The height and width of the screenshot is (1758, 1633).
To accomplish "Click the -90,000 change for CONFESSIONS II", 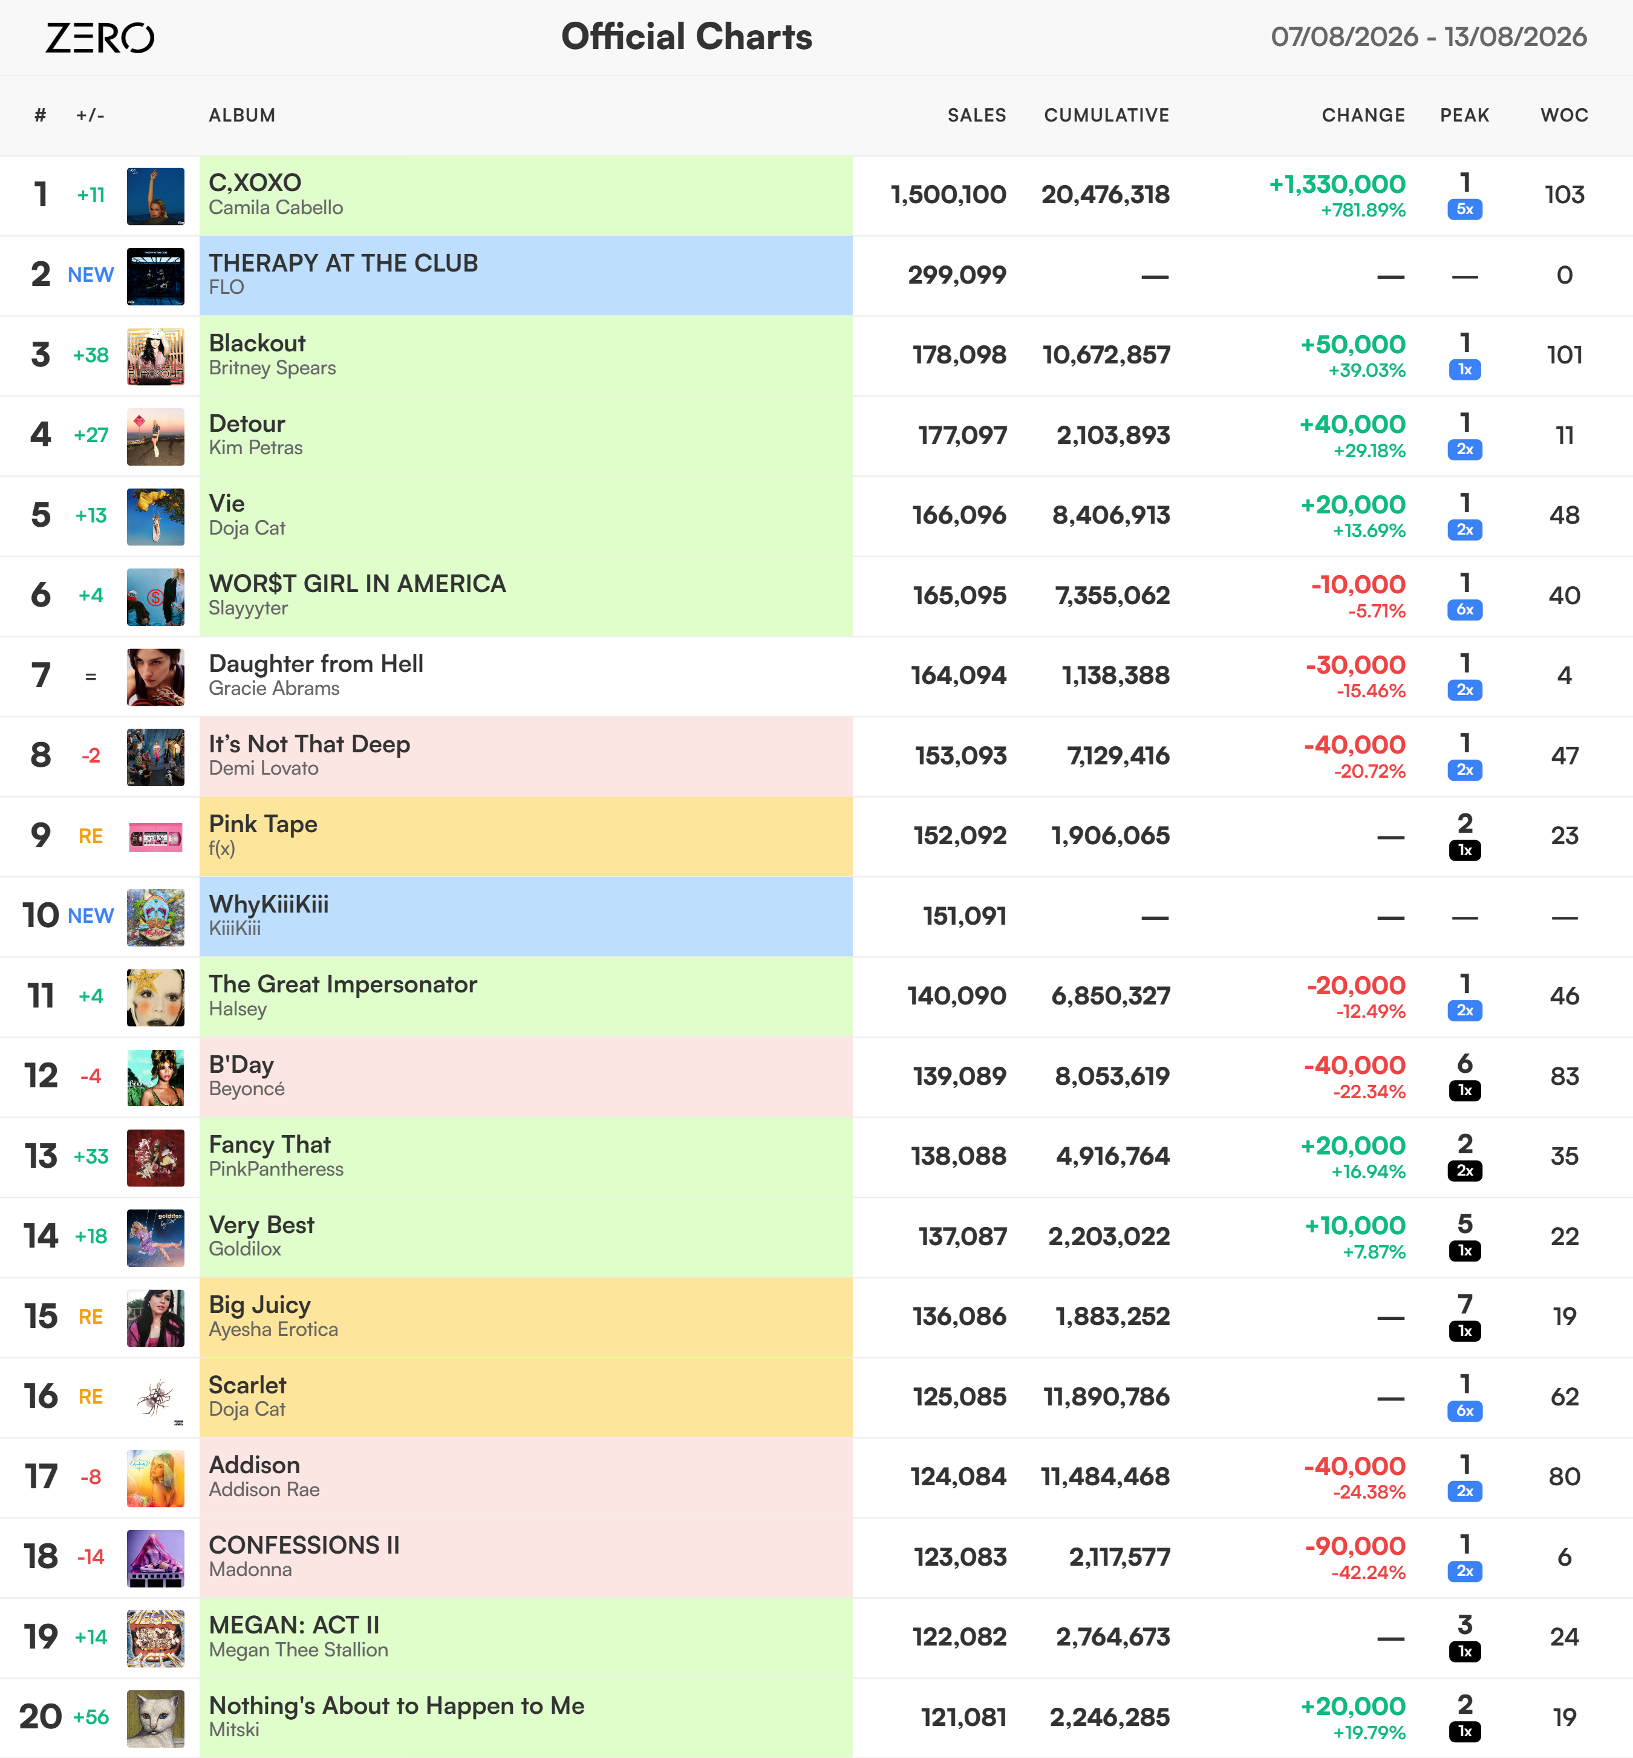I will pyautogui.click(x=1355, y=1546).
